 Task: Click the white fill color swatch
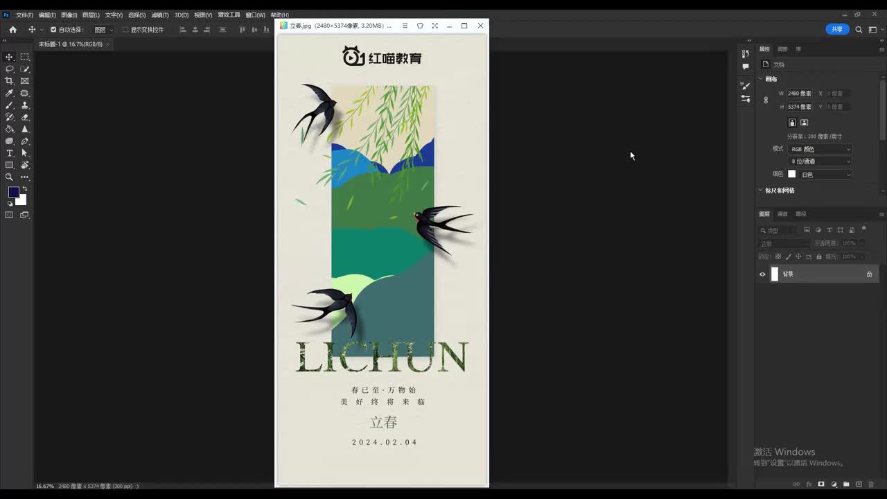pyautogui.click(x=792, y=174)
